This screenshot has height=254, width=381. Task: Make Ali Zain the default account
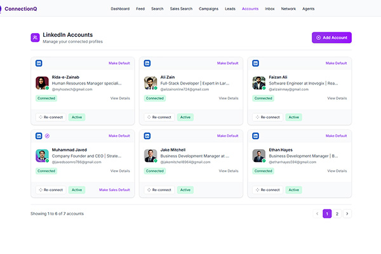click(x=228, y=63)
